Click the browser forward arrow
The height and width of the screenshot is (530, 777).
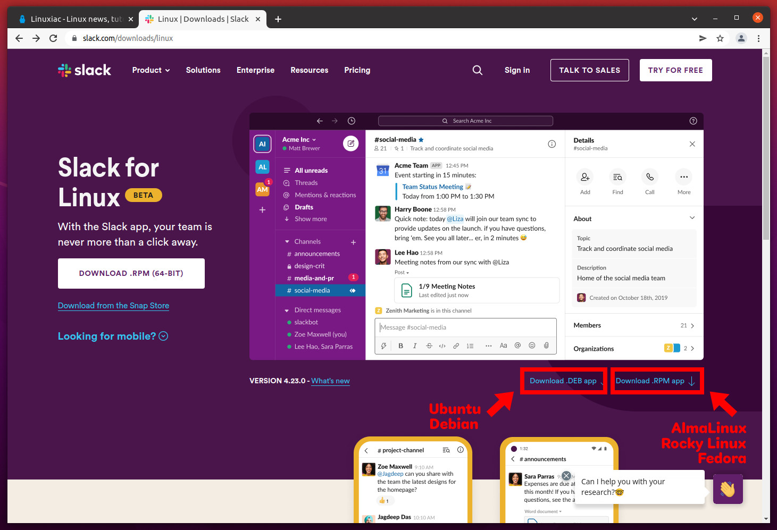tap(36, 38)
